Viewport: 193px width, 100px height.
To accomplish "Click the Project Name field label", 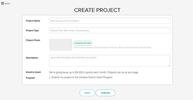I will click(x=33, y=21).
